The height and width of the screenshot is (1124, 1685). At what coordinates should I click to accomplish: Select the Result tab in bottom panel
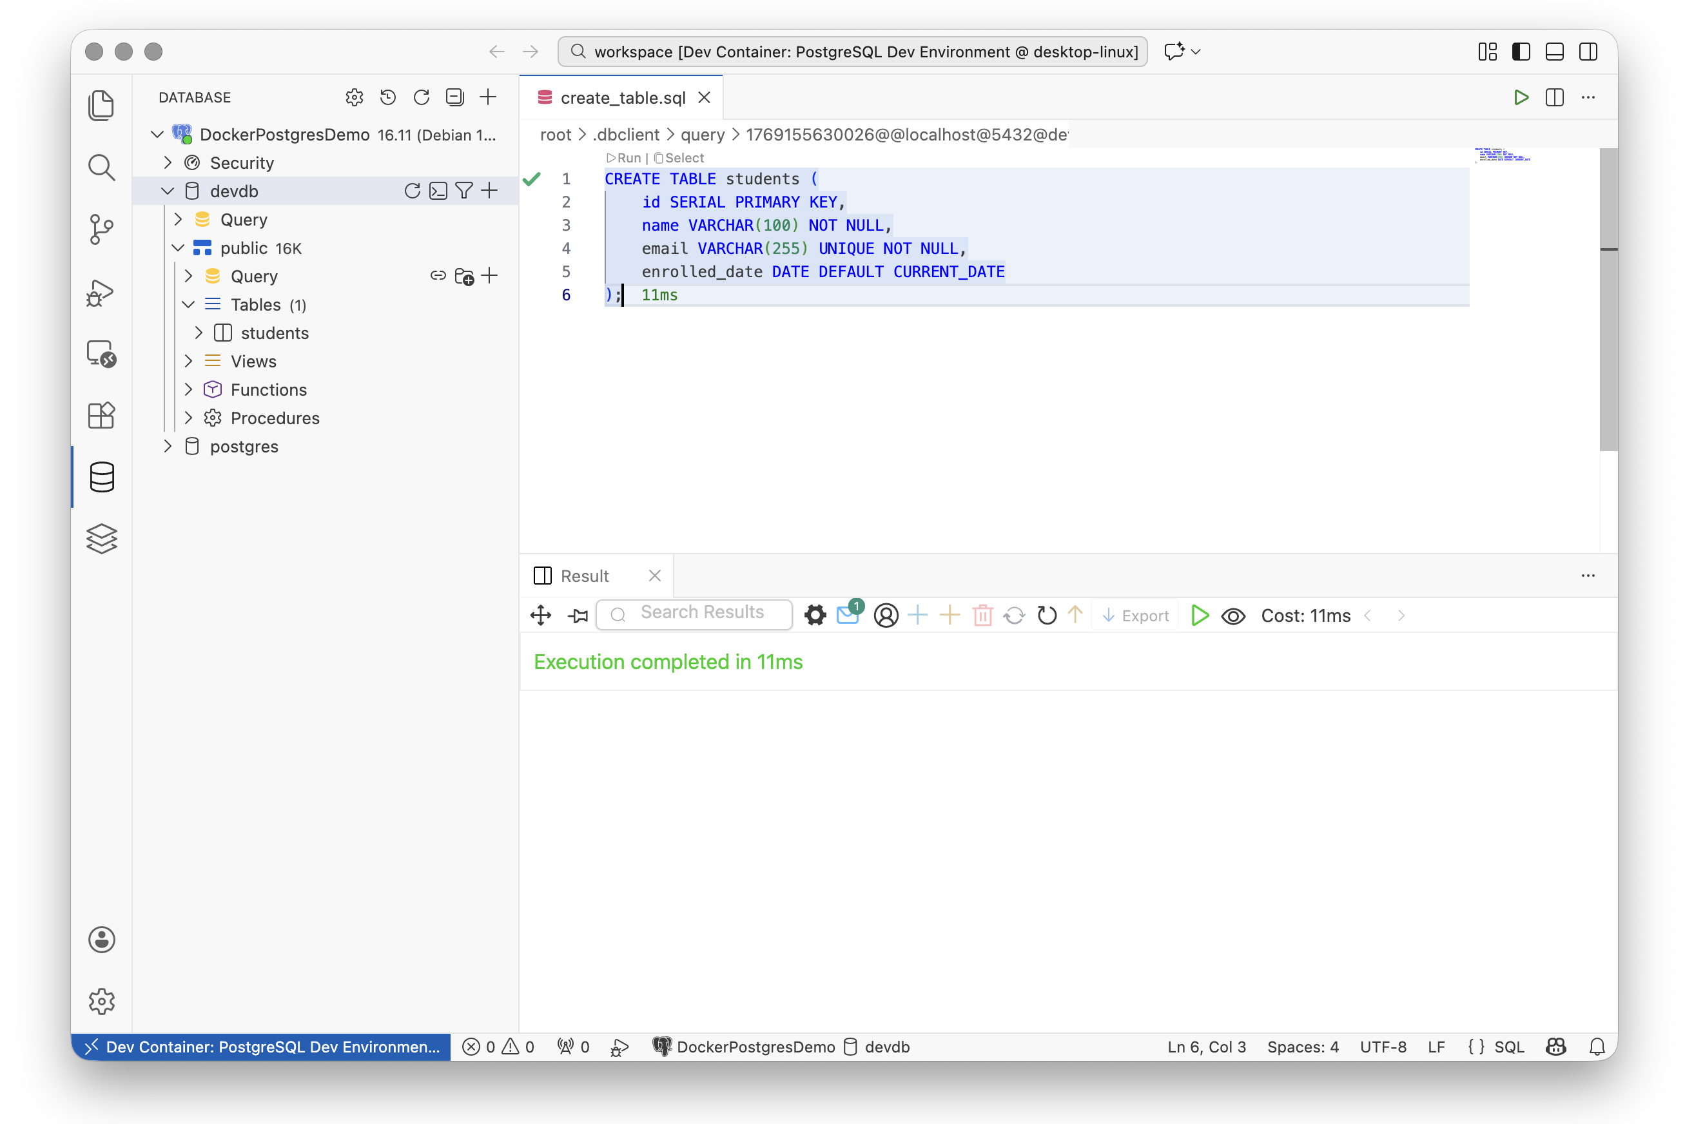tap(585, 575)
